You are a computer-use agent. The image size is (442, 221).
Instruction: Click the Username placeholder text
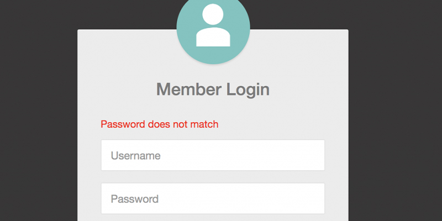point(135,156)
